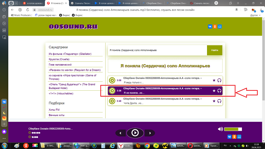Screen dimensions: 265x149
Task: Star the 3:38 track as favorite
Action: 214,91
